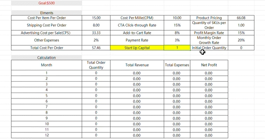
Task: Click the Total Revenue cell for month 1
Action: tap(137, 73)
